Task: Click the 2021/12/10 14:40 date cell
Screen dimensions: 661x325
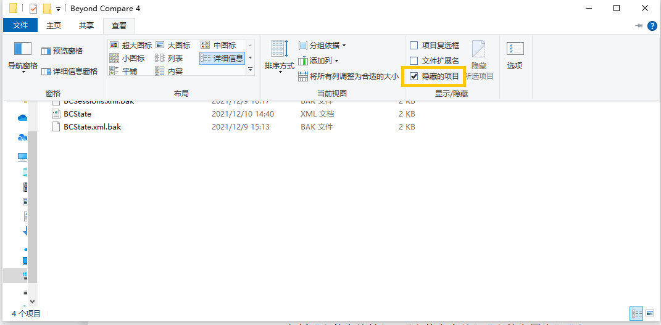Action: coord(243,114)
